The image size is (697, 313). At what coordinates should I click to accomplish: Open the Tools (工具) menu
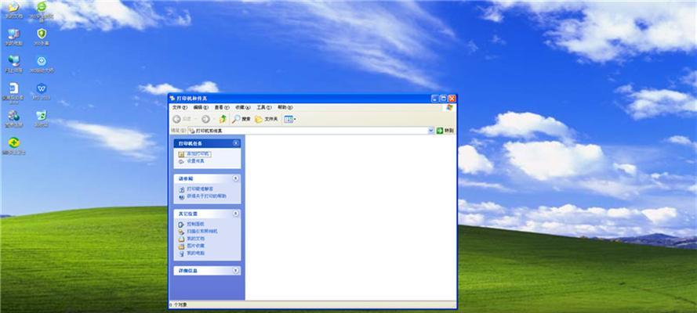pos(264,107)
